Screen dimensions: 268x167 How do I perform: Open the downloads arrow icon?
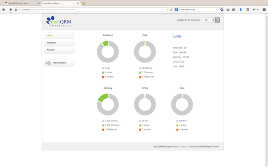click(241, 10)
